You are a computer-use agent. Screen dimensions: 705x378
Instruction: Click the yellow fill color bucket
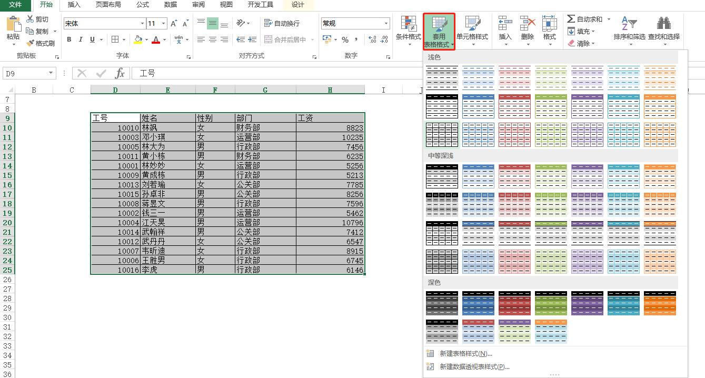(x=137, y=39)
